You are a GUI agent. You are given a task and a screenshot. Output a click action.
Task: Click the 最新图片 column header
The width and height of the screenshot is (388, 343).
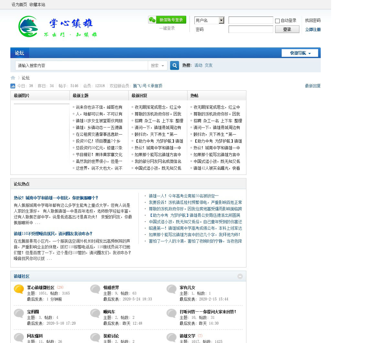[x=22, y=96]
